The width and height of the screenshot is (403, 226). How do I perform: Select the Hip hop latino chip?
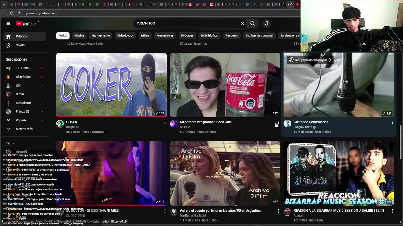[101, 35]
